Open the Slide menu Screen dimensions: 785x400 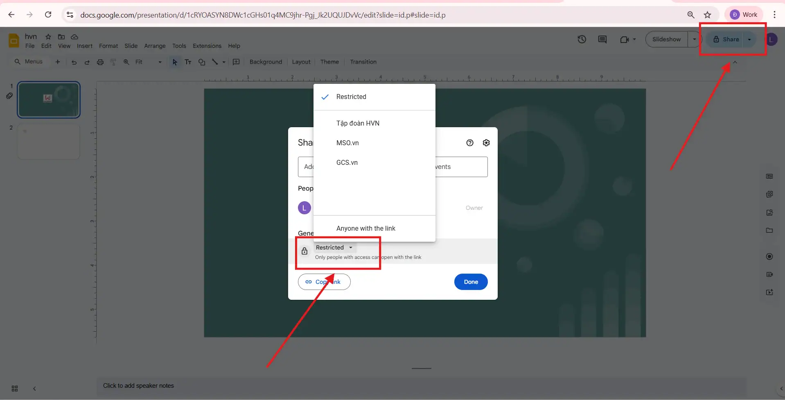tap(131, 46)
